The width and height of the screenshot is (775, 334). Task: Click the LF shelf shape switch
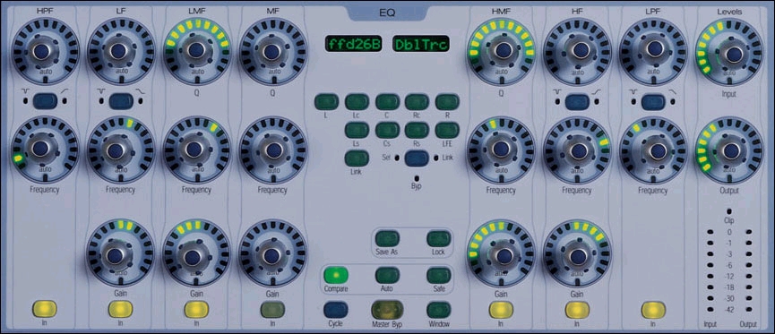click(x=121, y=101)
